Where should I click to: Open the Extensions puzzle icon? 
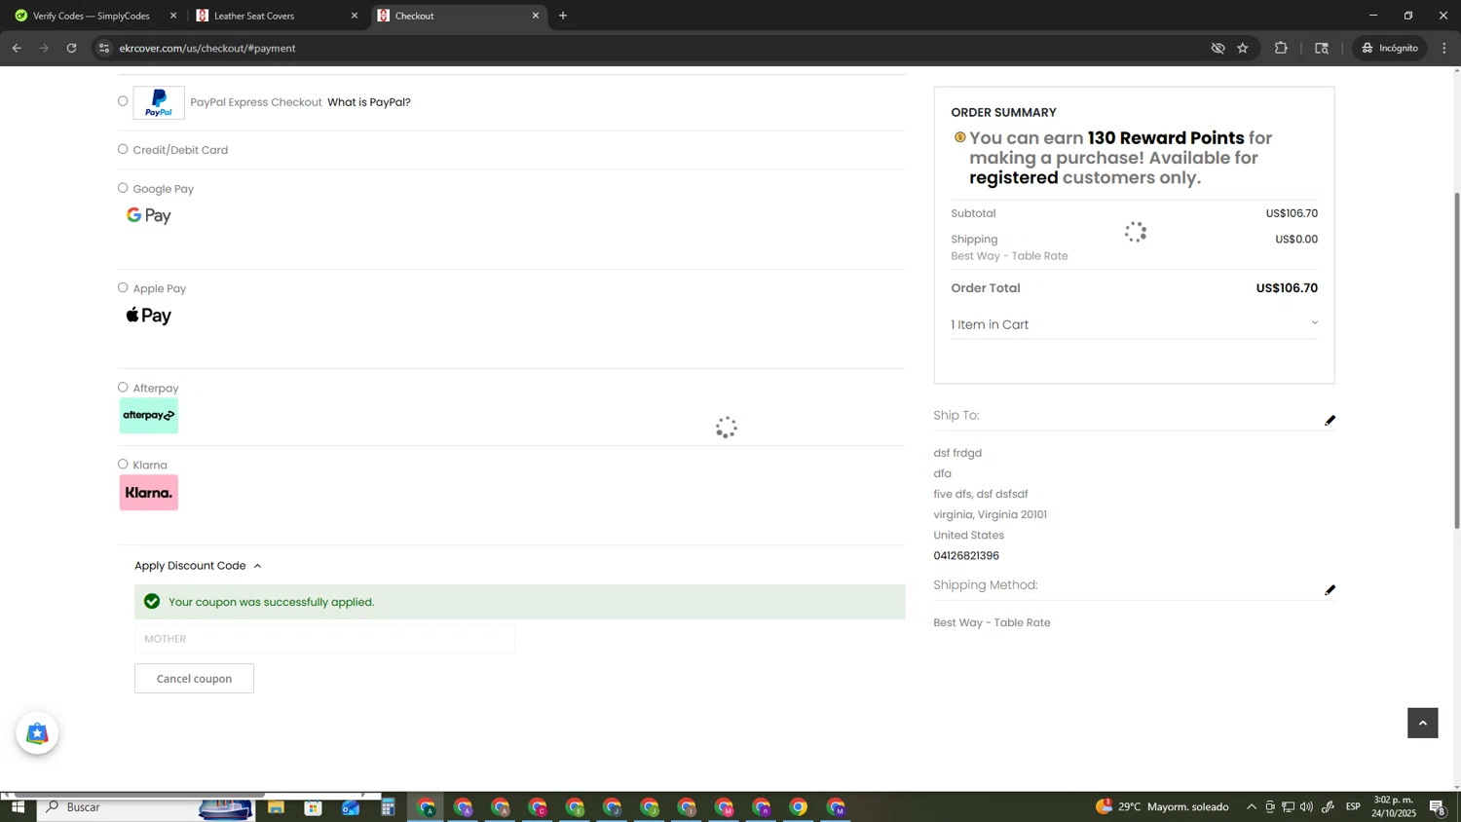click(1281, 48)
